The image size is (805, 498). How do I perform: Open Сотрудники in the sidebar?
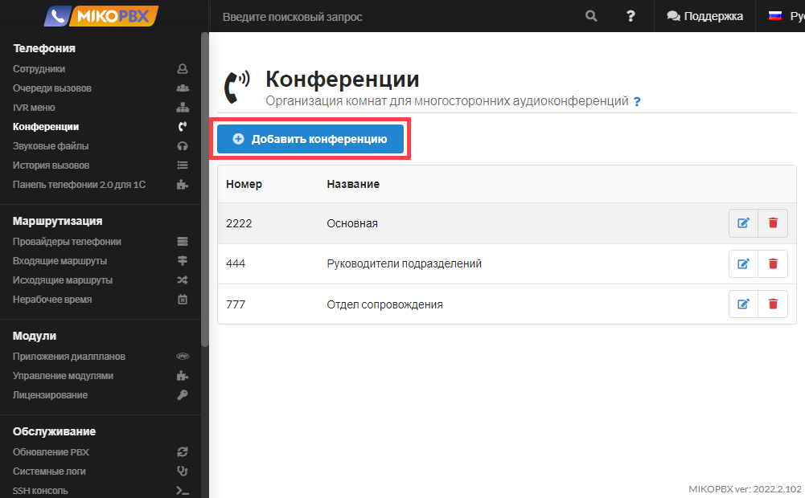point(39,69)
